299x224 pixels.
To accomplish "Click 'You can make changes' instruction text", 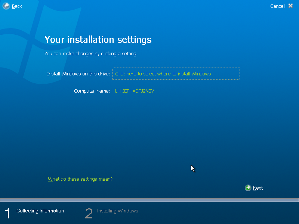I will click(x=91, y=54).
